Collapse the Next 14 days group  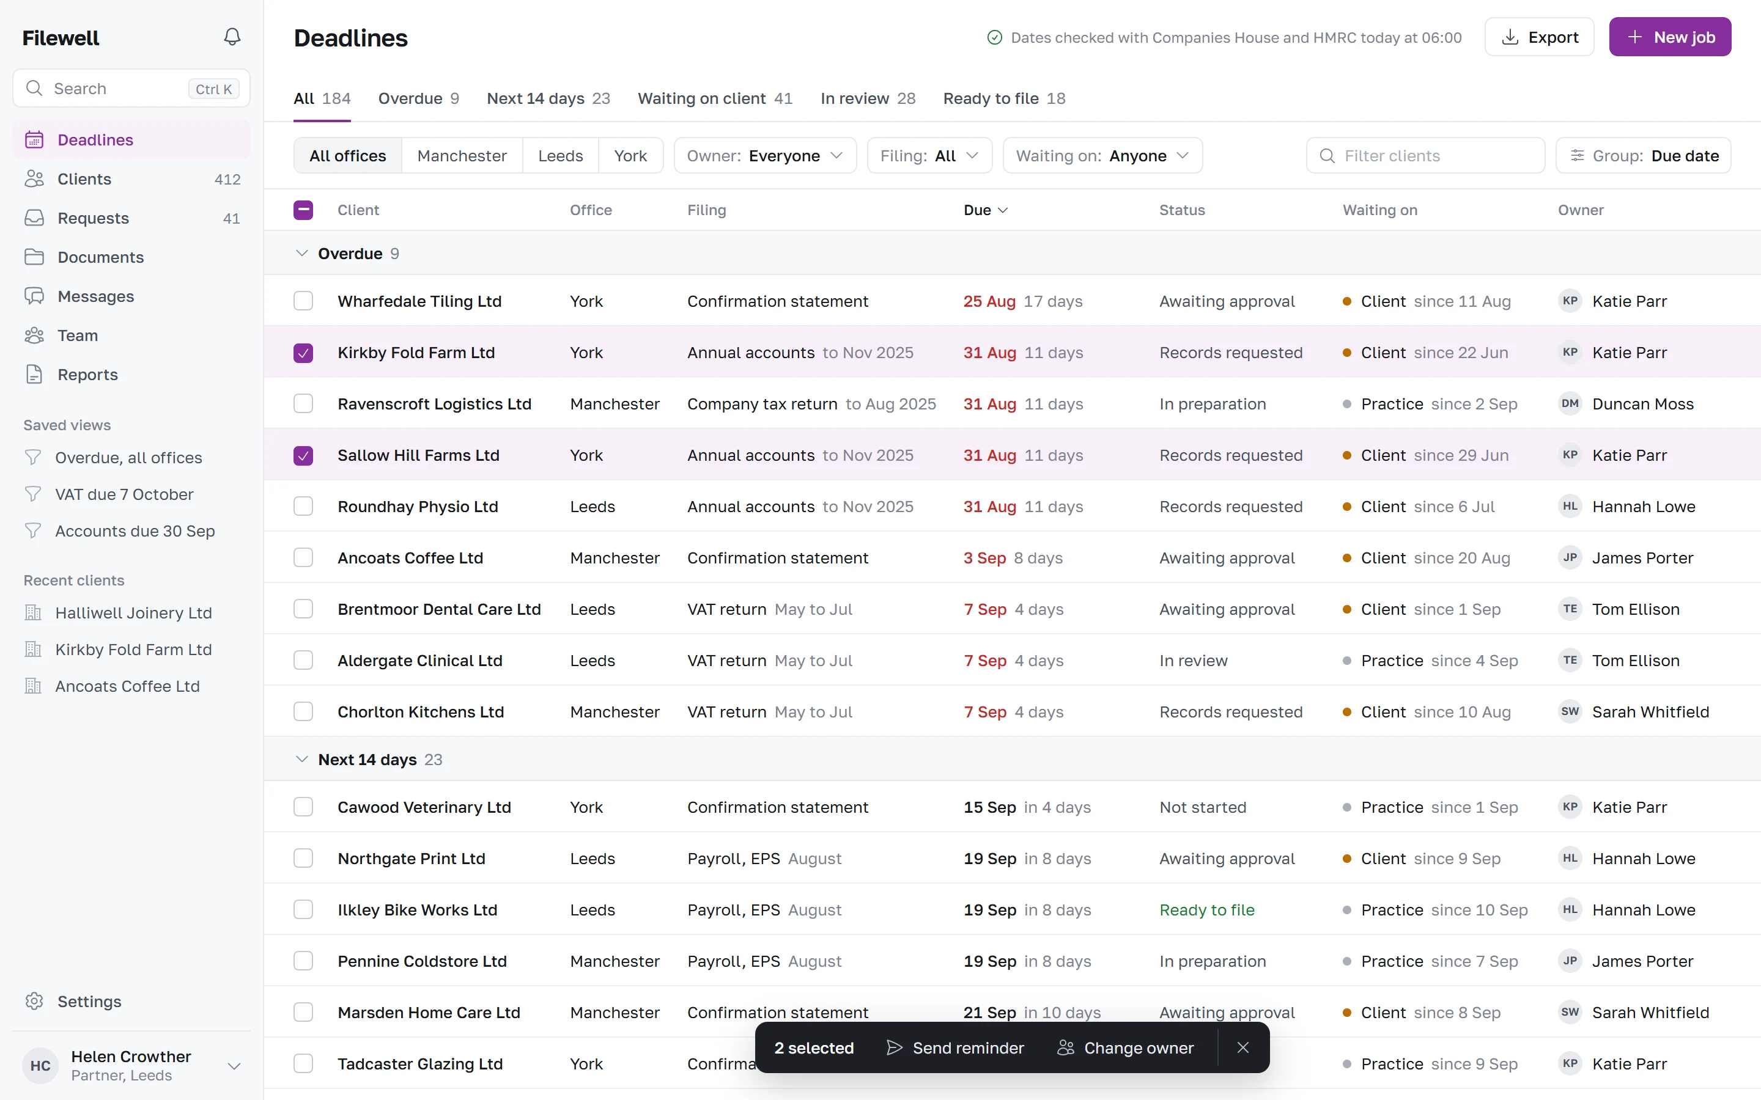click(x=301, y=760)
